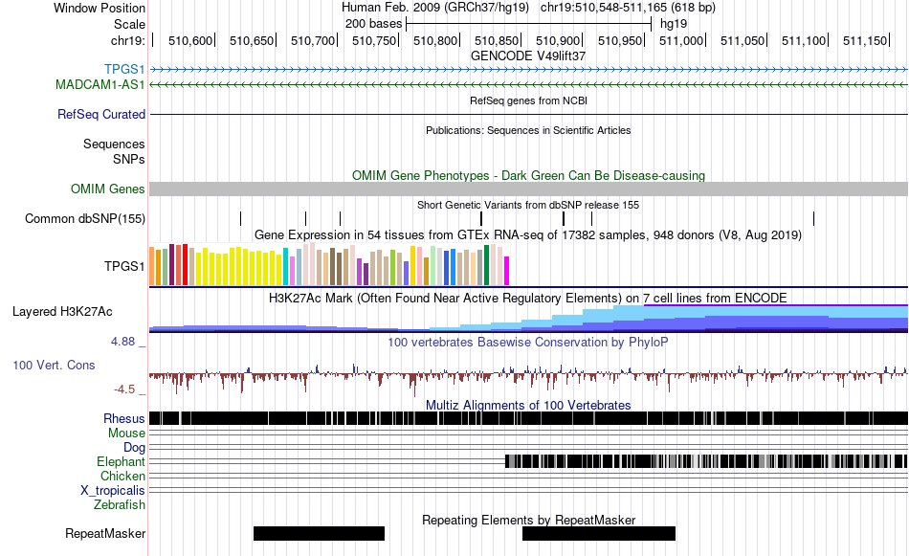Screen dimensions: 909x556
Task: Click the Dog species label
Action: (x=134, y=448)
